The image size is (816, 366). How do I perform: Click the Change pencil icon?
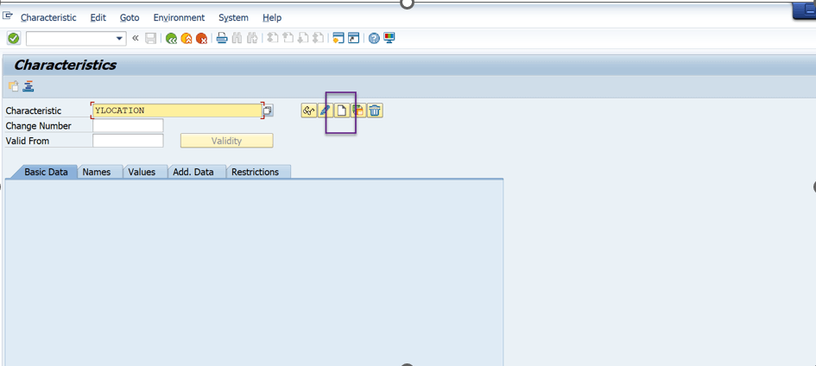tap(326, 110)
